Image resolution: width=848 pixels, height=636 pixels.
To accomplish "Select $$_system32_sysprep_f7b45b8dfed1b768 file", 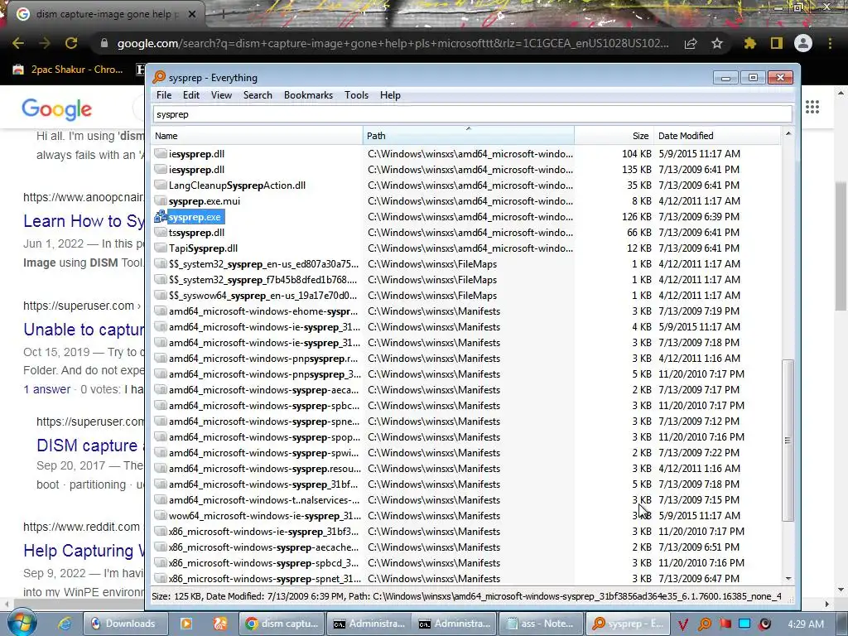I will (x=263, y=280).
